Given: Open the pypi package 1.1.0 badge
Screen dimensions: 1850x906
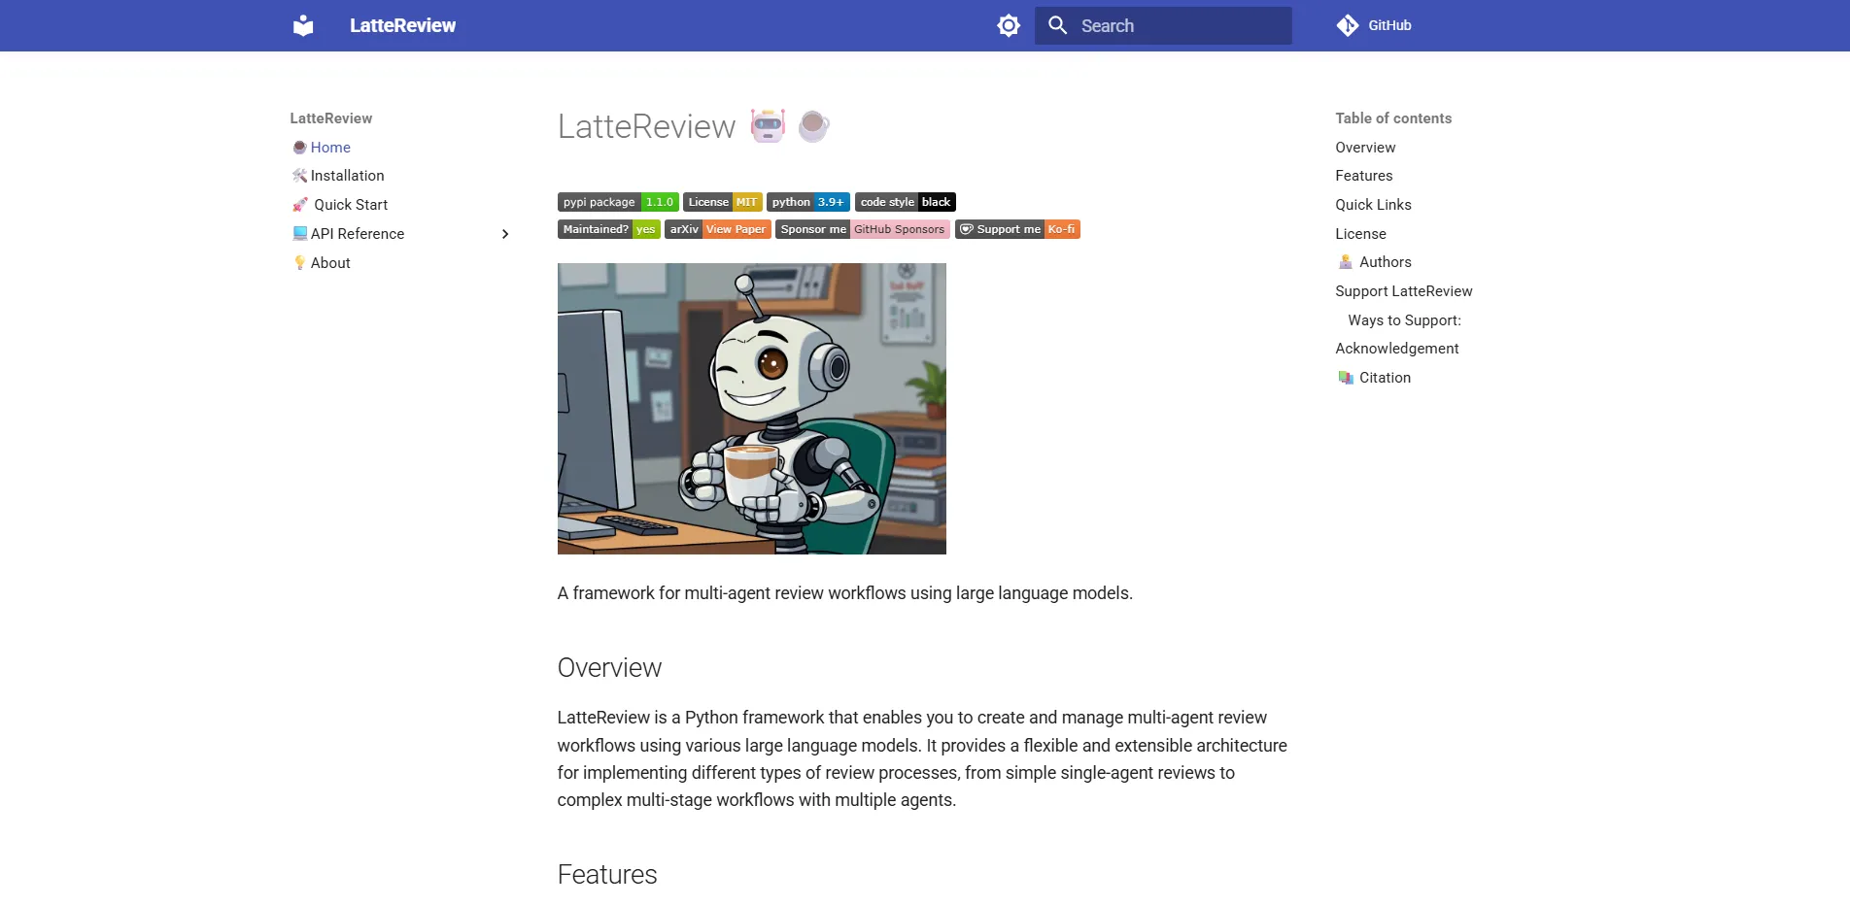Looking at the screenshot, I should (616, 202).
